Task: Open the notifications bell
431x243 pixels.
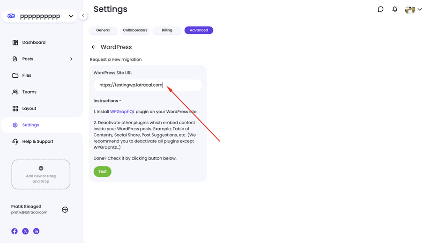Action: [395, 9]
